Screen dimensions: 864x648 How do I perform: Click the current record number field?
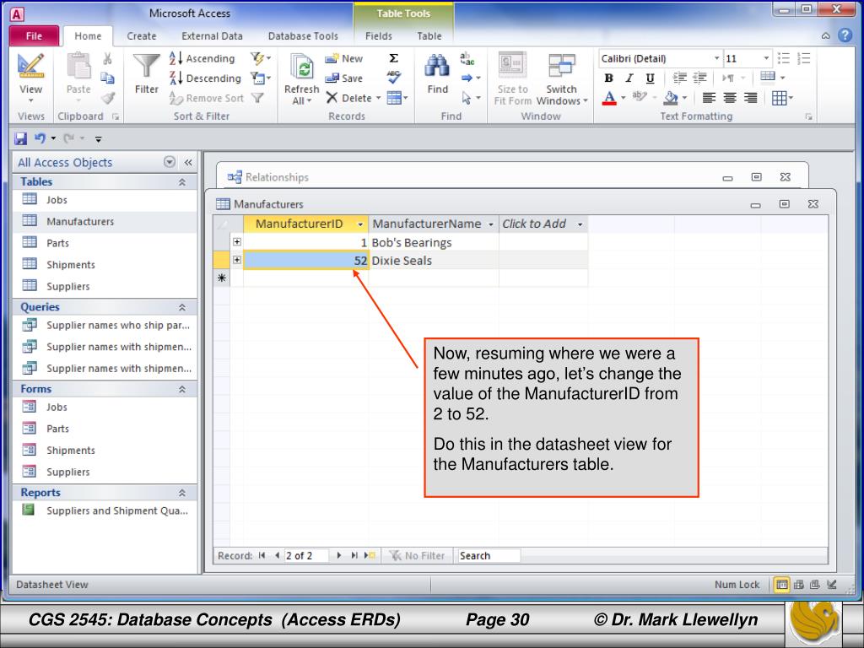[306, 555]
